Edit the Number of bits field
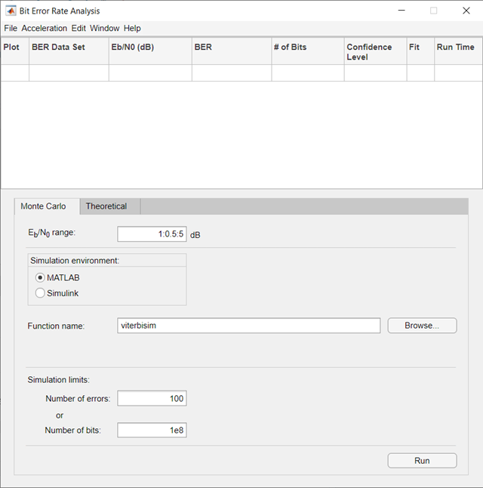Image resolution: width=483 pixels, height=488 pixels. (152, 431)
